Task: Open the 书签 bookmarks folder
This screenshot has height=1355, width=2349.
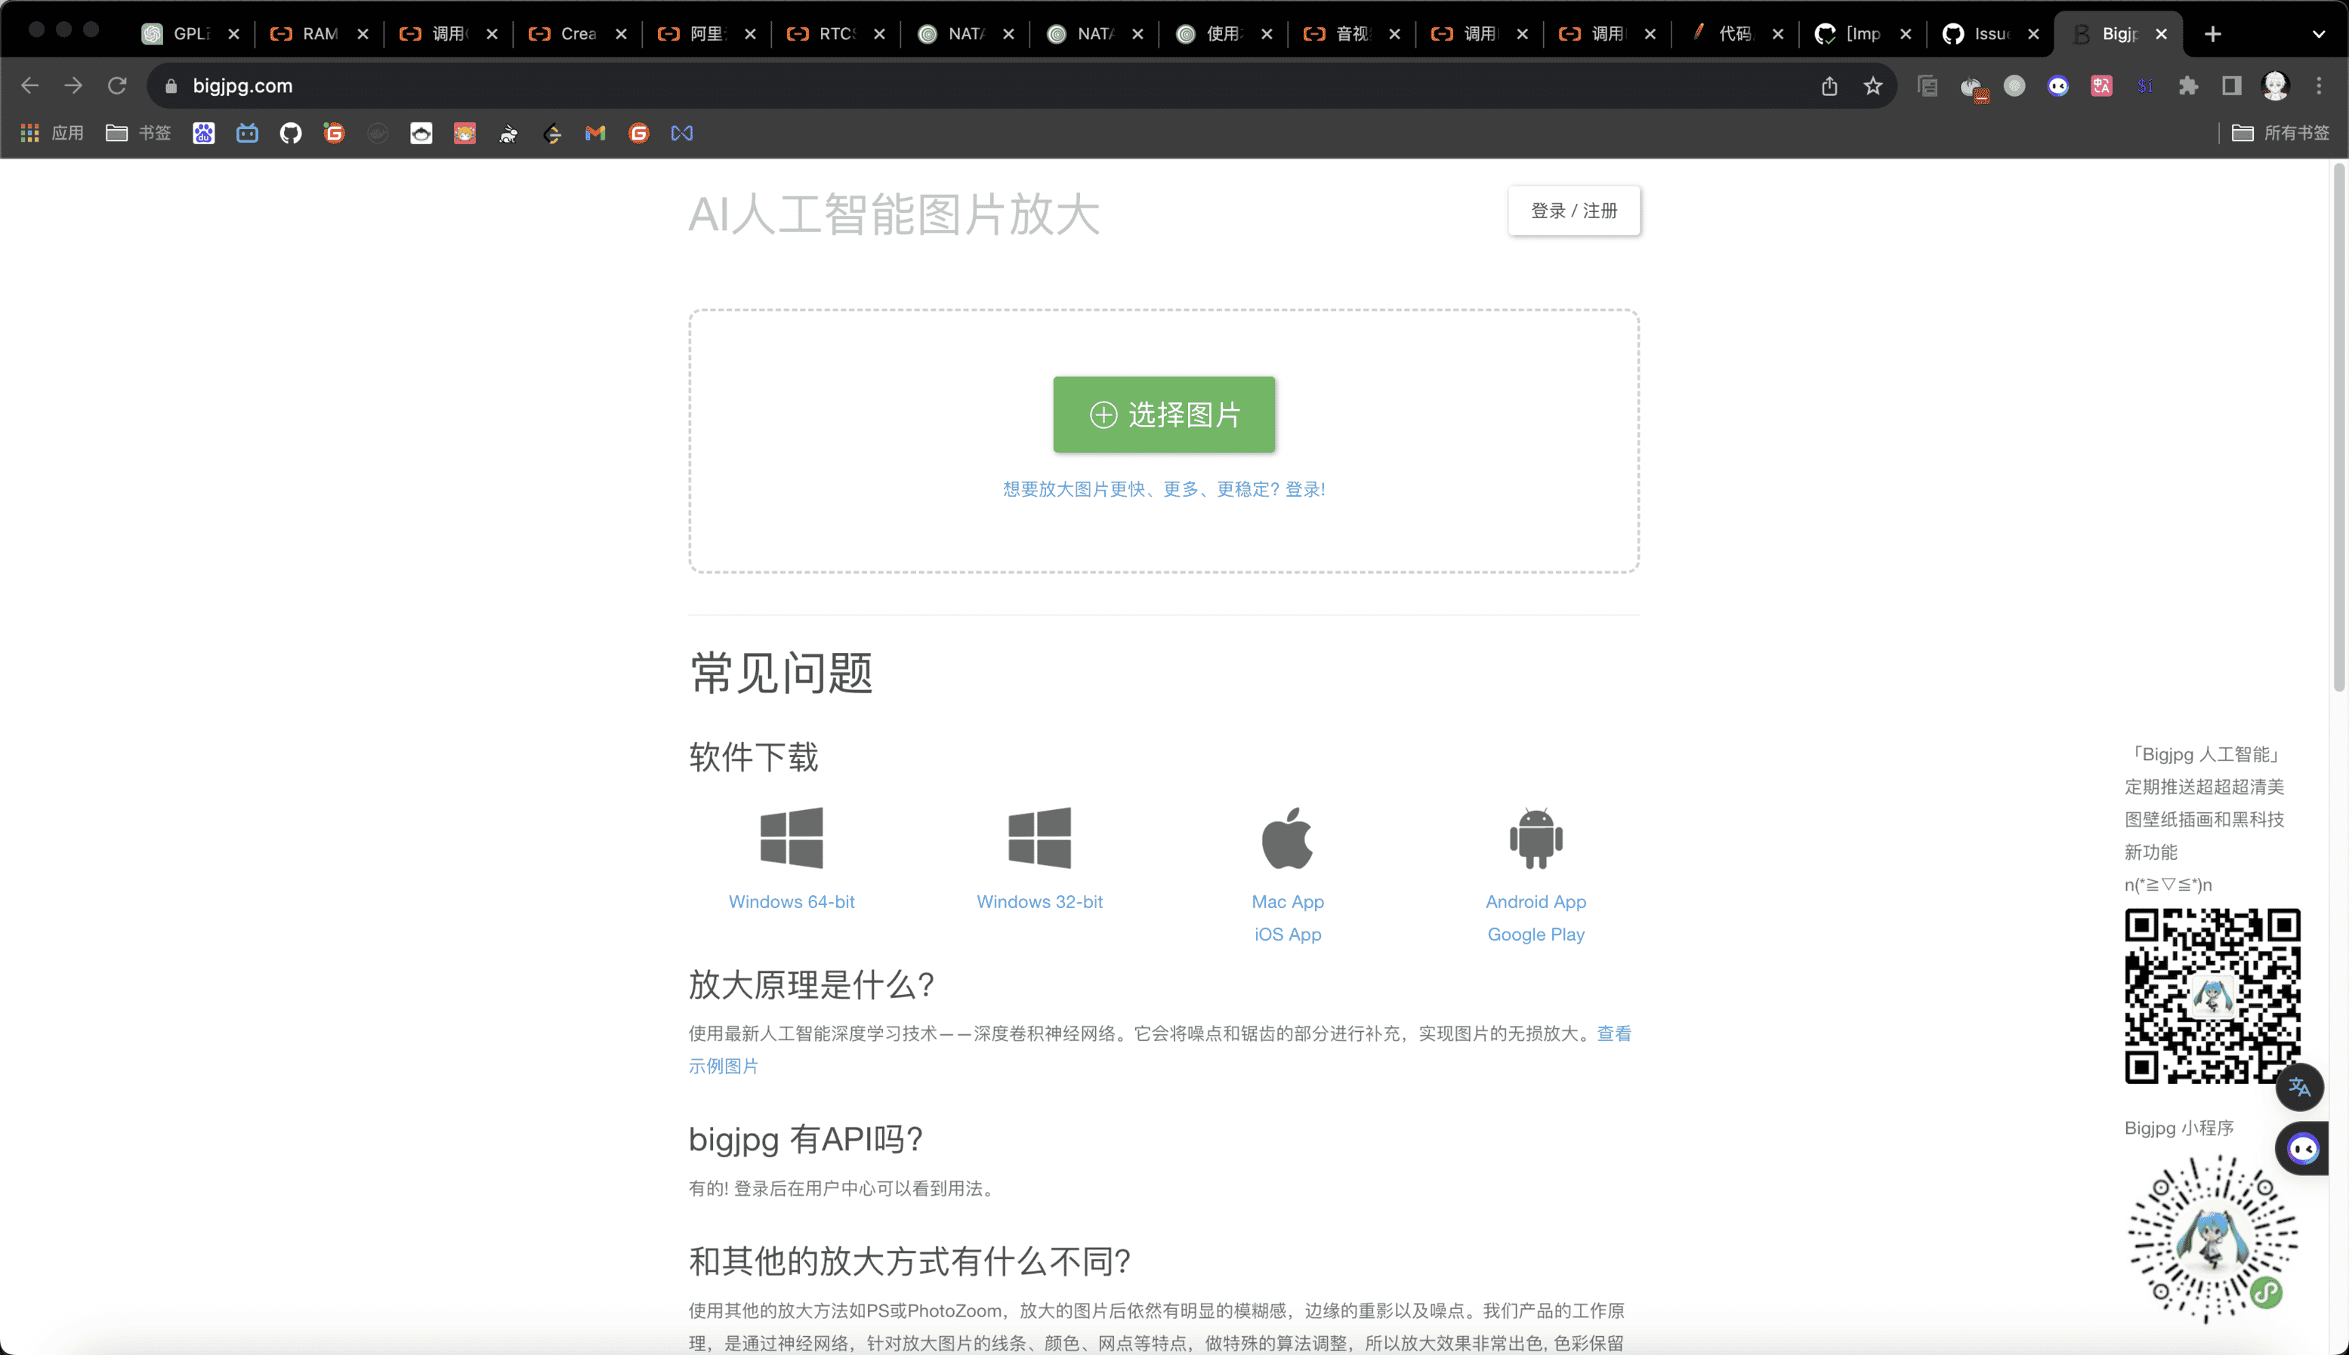Action: (x=137, y=133)
